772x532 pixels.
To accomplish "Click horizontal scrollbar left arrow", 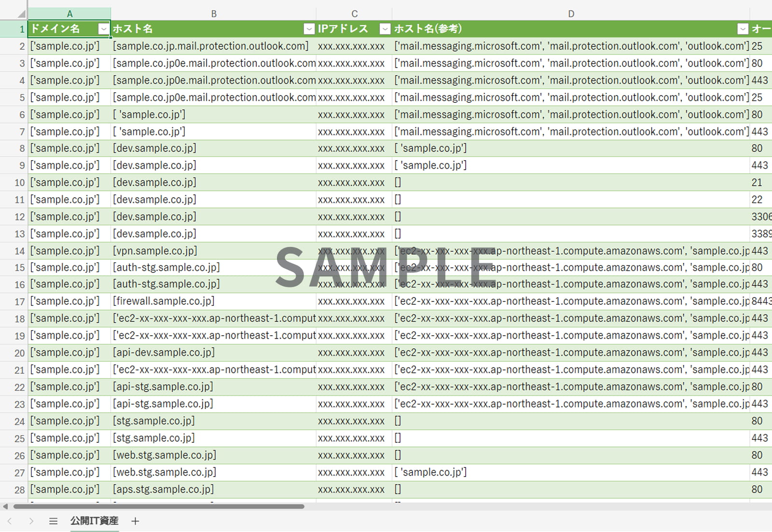I will (x=5, y=506).
